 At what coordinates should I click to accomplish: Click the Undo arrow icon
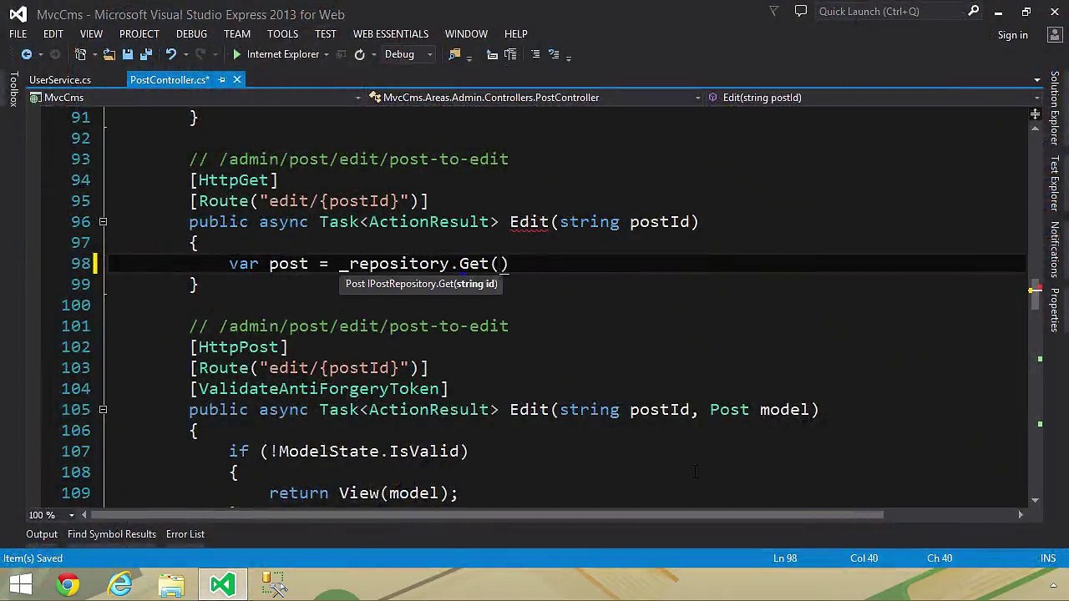pos(171,54)
